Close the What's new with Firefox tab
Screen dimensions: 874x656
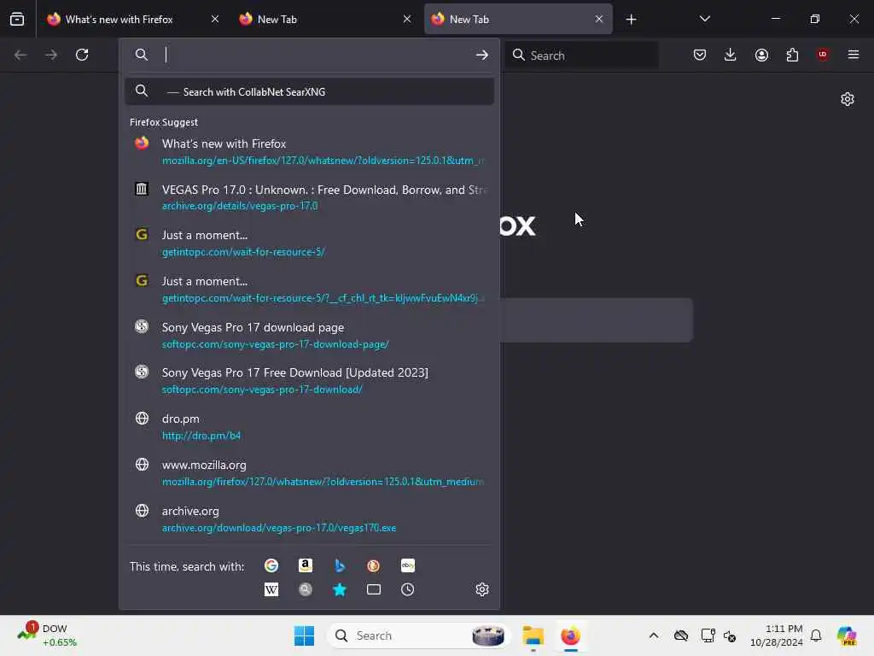pos(215,19)
